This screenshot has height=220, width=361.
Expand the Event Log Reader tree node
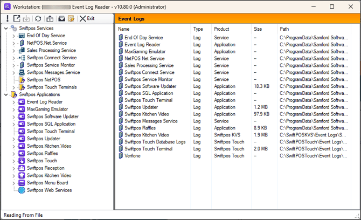13,102
